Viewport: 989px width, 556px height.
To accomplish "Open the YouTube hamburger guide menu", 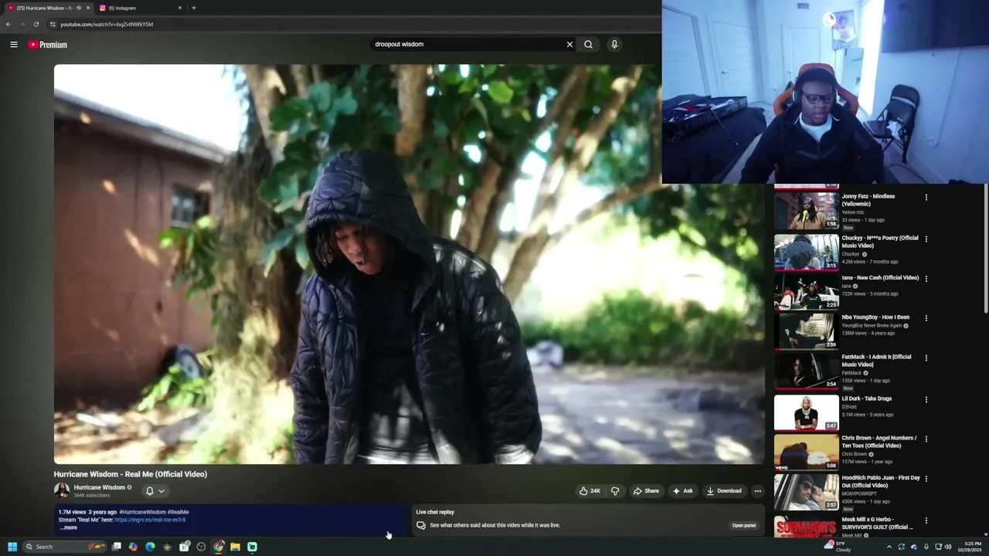I will (14, 45).
